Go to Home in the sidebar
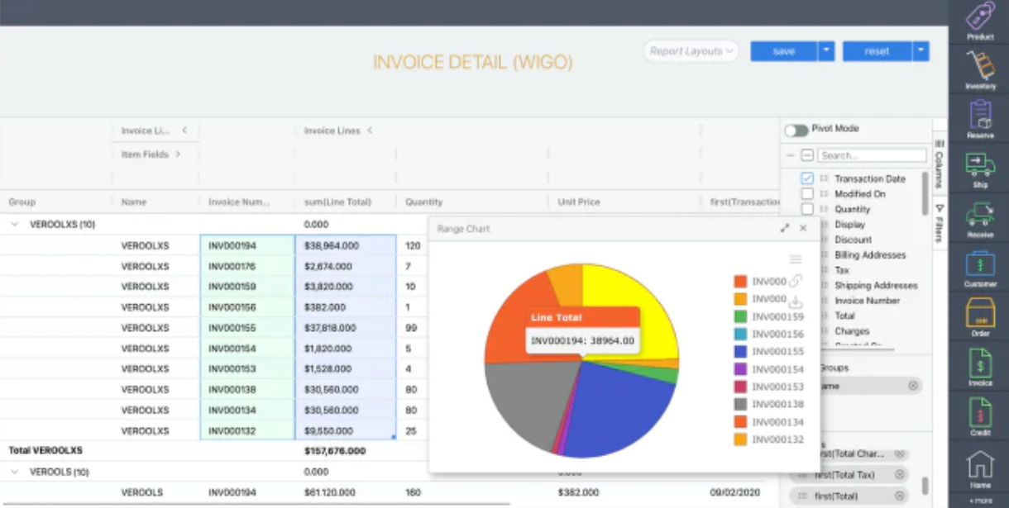Image resolution: width=1009 pixels, height=508 pixels. click(980, 469)
